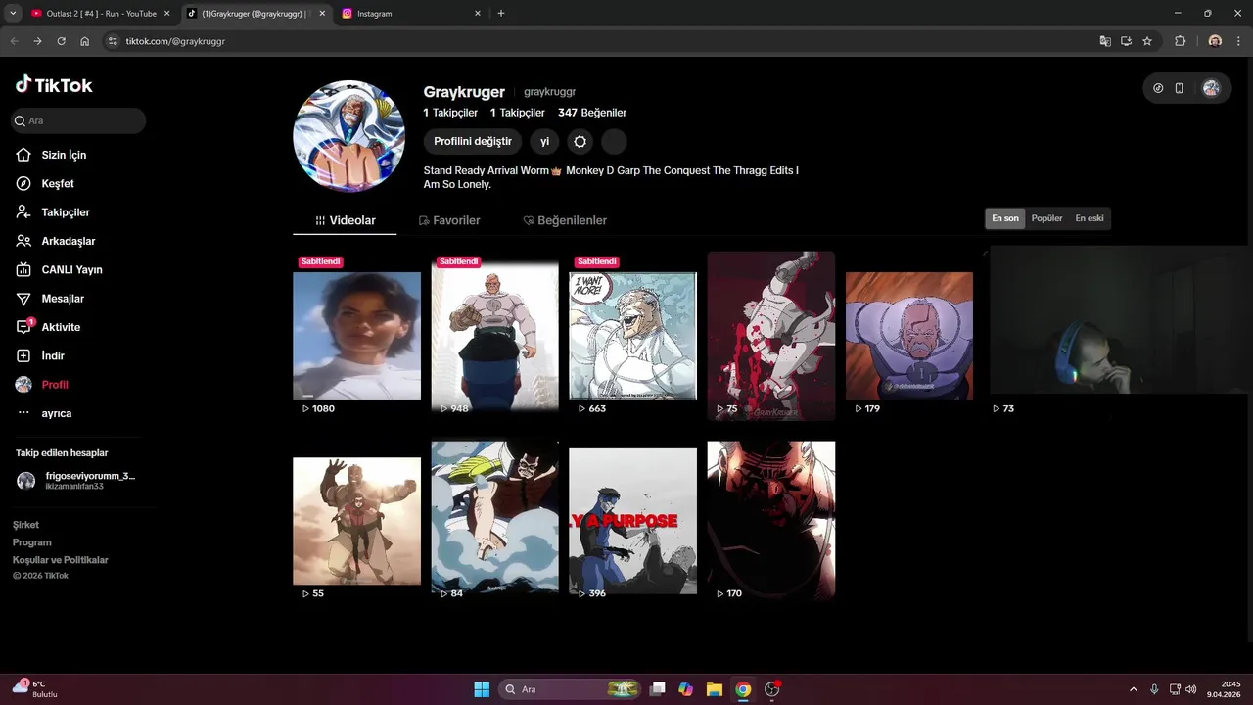Viewport: 1253px width, 705px height.
Task: Open the A PURPOSE video with 396 views
Action: 632,521
